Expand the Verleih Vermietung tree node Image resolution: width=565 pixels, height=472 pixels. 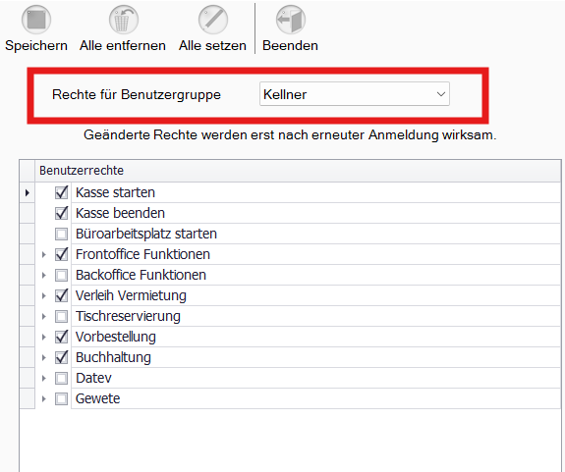point(44,295)
